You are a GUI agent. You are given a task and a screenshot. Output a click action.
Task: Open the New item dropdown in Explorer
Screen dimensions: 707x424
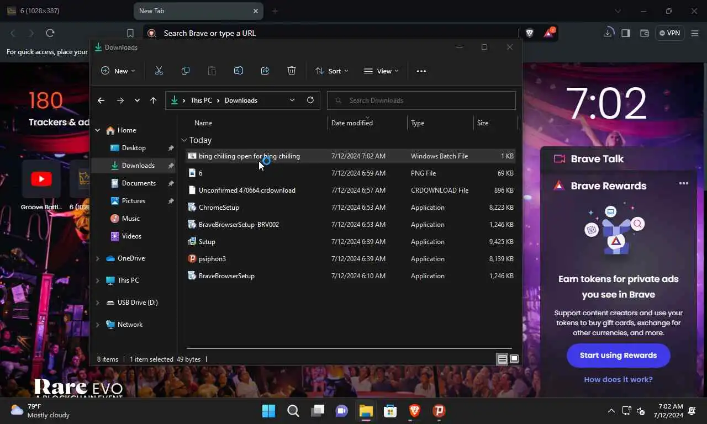pos(118,71)
